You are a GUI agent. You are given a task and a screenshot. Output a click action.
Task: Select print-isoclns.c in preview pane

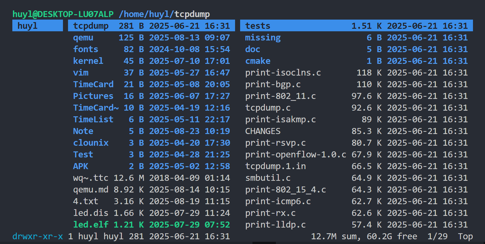[357, 73]
